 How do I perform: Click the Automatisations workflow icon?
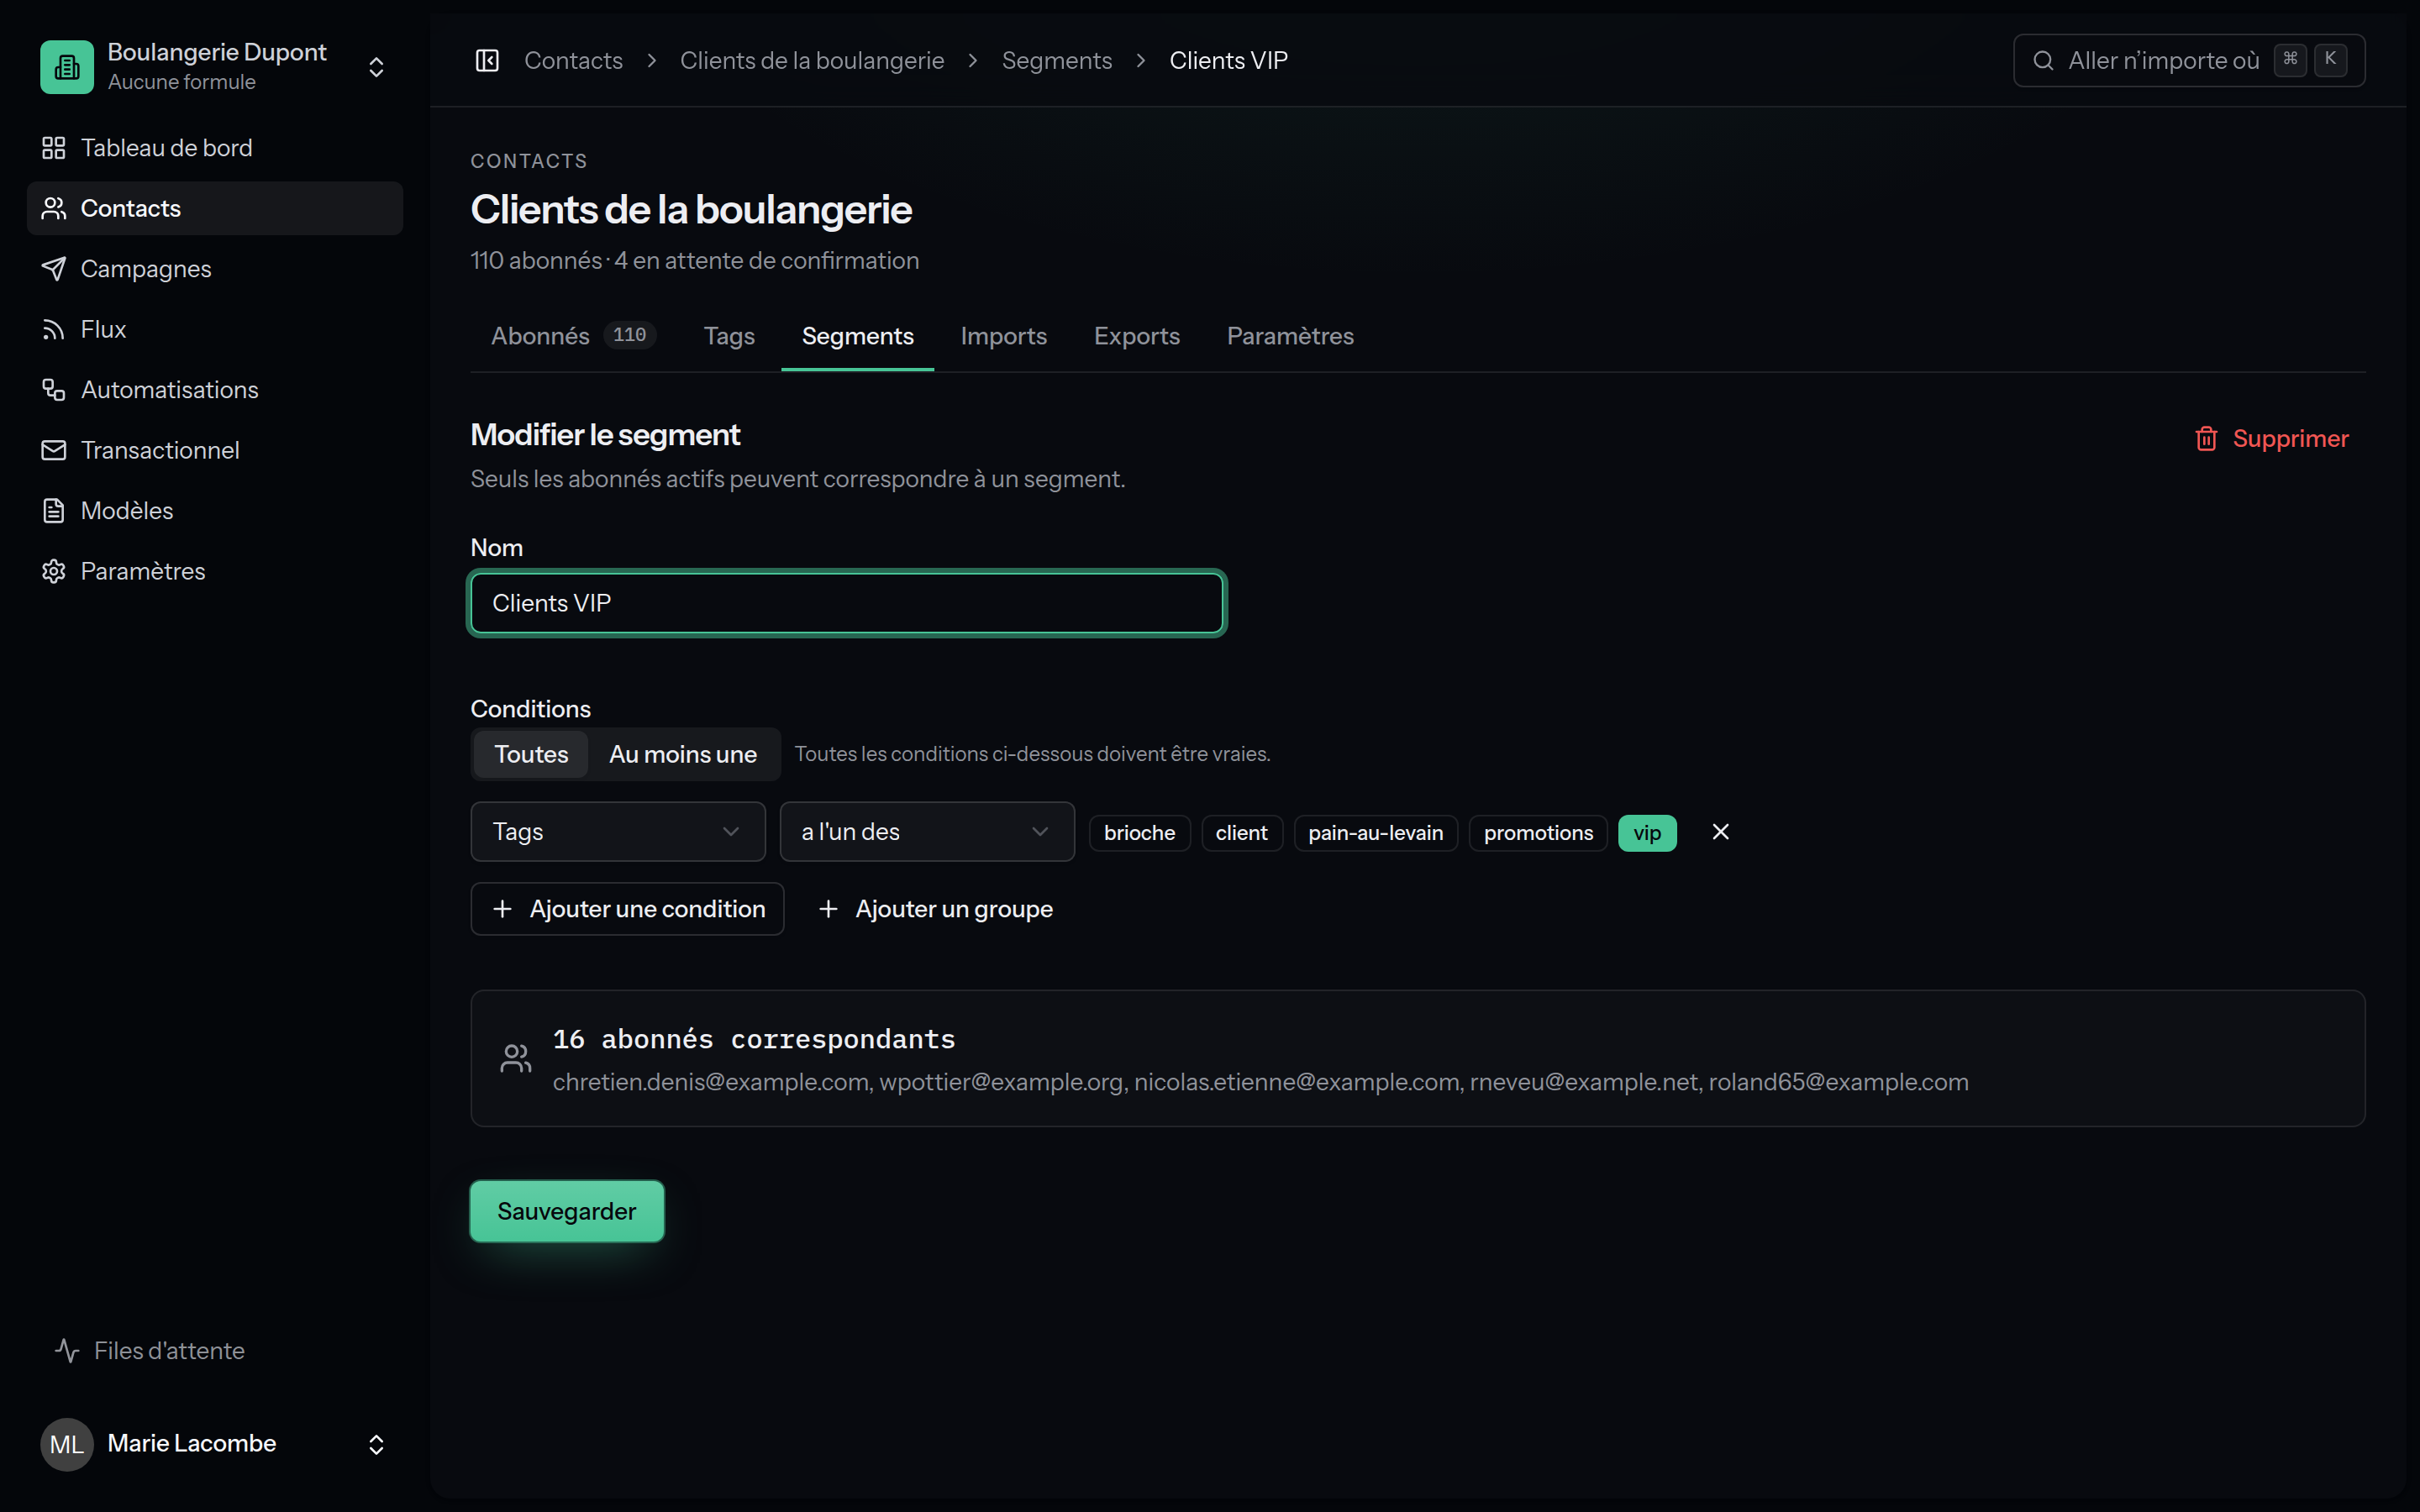(54, 390)
